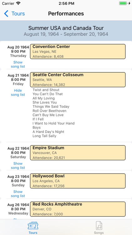This screenshot has width=132, height=235.
Task: Select Twist and Shout song
Action: (46, 90)
